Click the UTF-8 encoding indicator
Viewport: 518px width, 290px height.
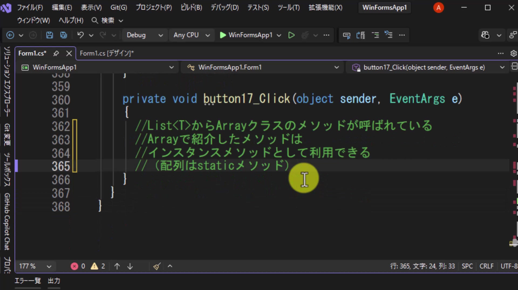point(509,266)
